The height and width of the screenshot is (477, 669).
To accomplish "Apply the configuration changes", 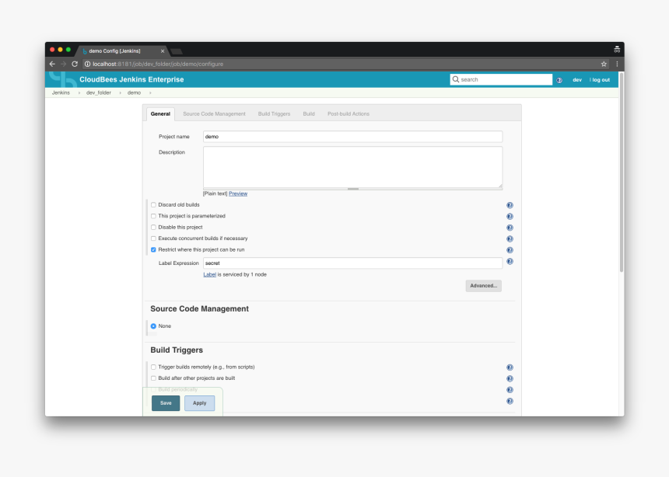I will point(200,403).
